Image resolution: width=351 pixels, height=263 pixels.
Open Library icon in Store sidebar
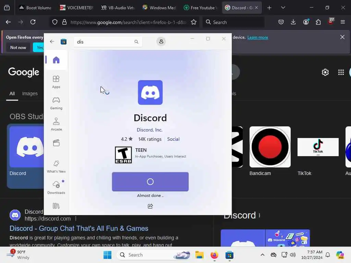(x=56, y=206)
